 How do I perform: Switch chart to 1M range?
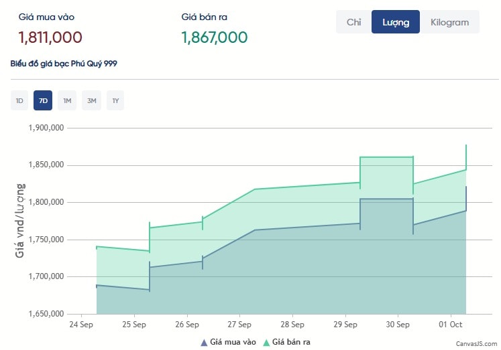point(67,101)
